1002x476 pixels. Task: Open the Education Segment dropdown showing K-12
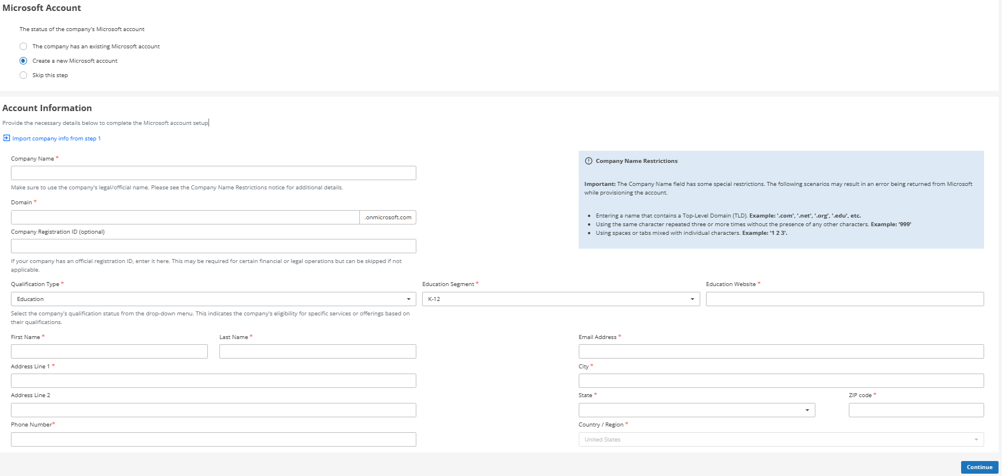pyautogui.click(x=561, y=299)
